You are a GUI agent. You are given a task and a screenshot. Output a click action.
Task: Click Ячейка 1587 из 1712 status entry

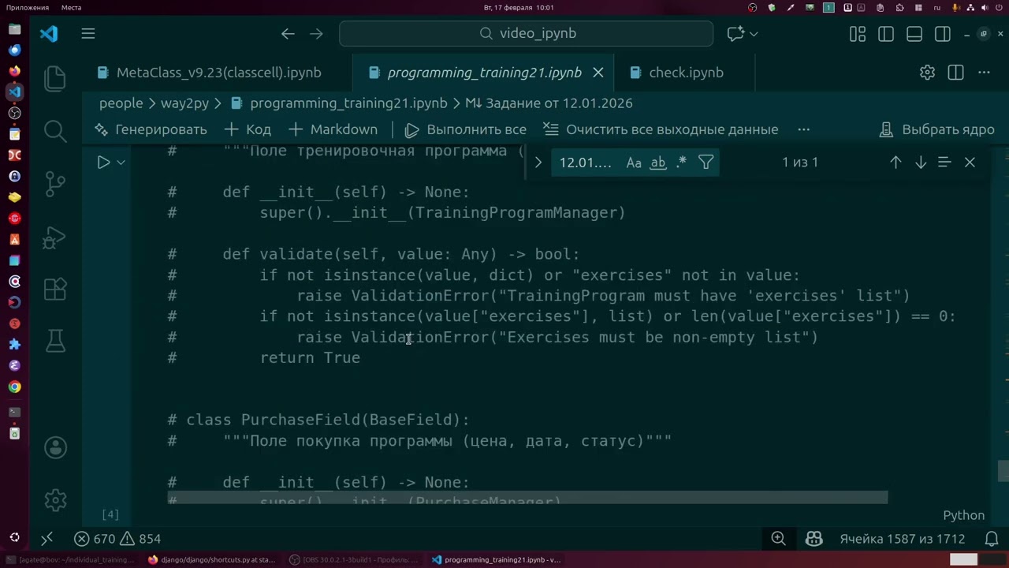[x=903, y=539]
